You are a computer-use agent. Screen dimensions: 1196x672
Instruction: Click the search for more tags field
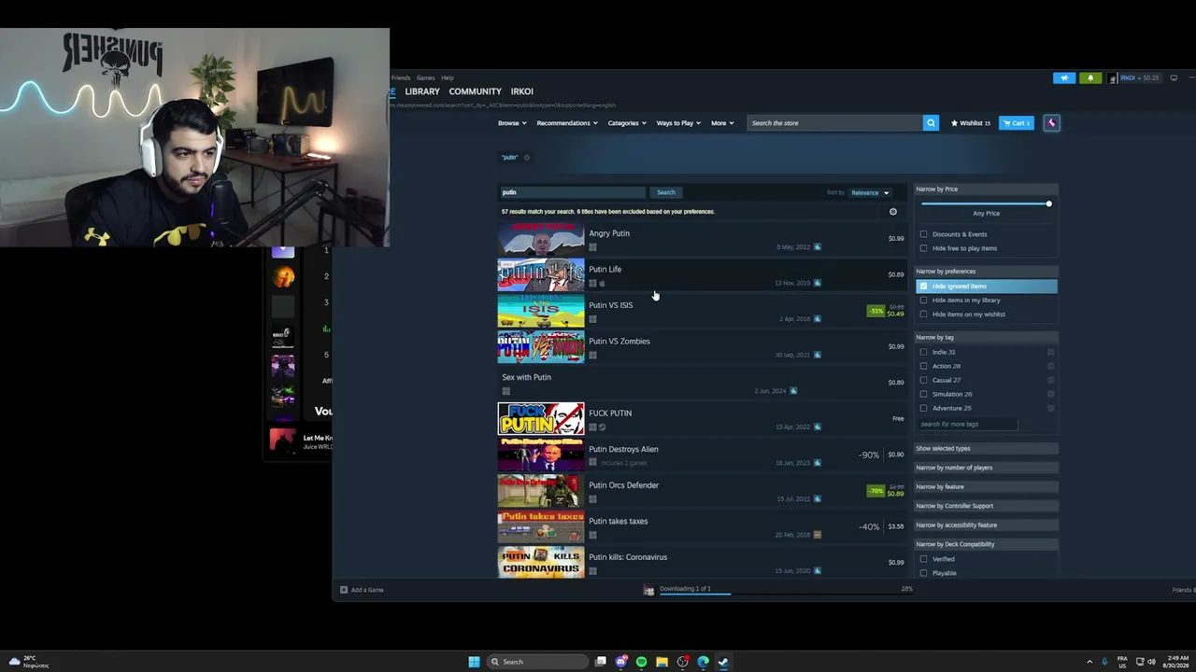(966, 425)
